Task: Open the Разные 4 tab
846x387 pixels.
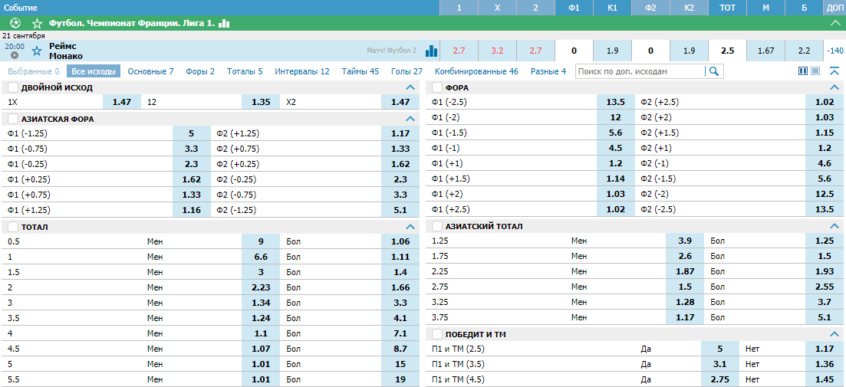Action: [548, 71]
